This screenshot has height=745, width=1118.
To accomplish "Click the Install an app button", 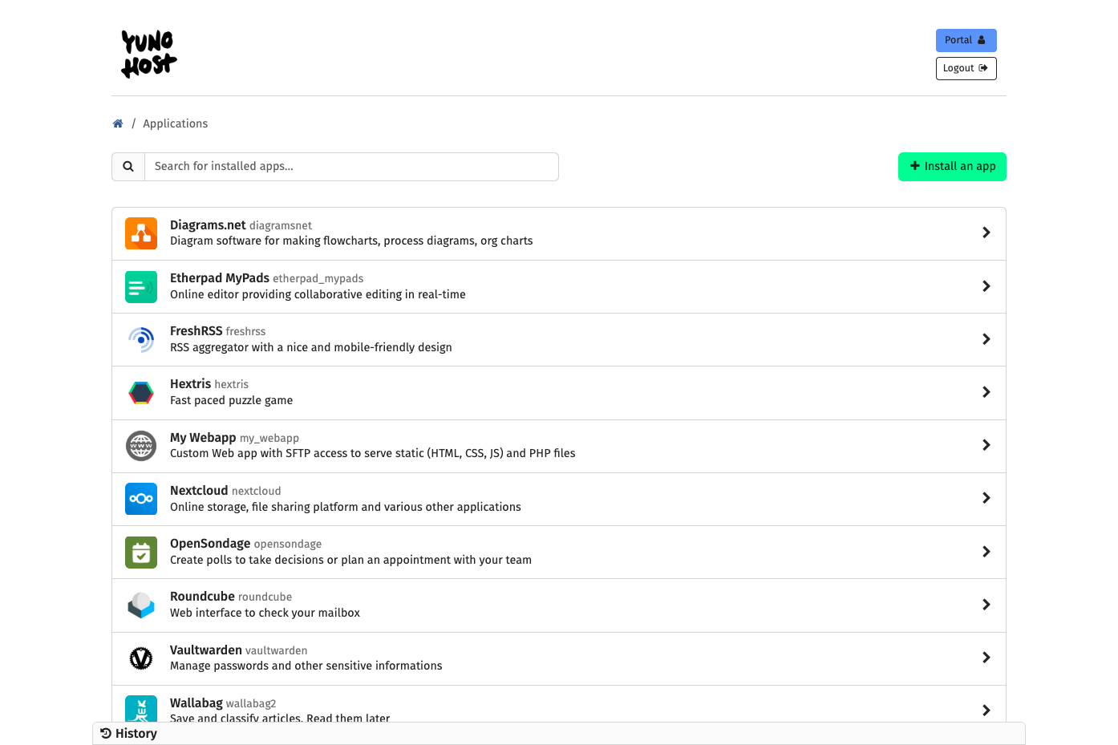I will click(952, 167).
